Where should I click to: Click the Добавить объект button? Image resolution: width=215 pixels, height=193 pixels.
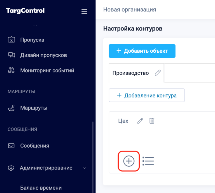point(142,51)
